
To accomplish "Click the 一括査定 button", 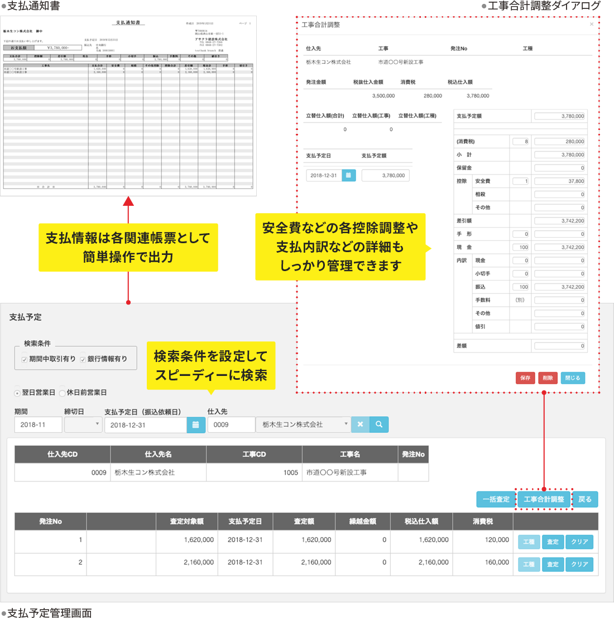I will point(496,499).
